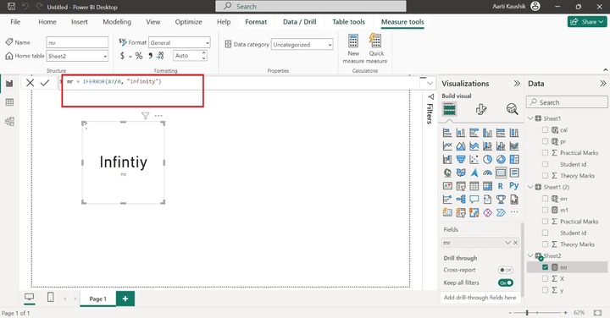
Task: Switch to Table view in the sidebar
Action: coord(9,102)
